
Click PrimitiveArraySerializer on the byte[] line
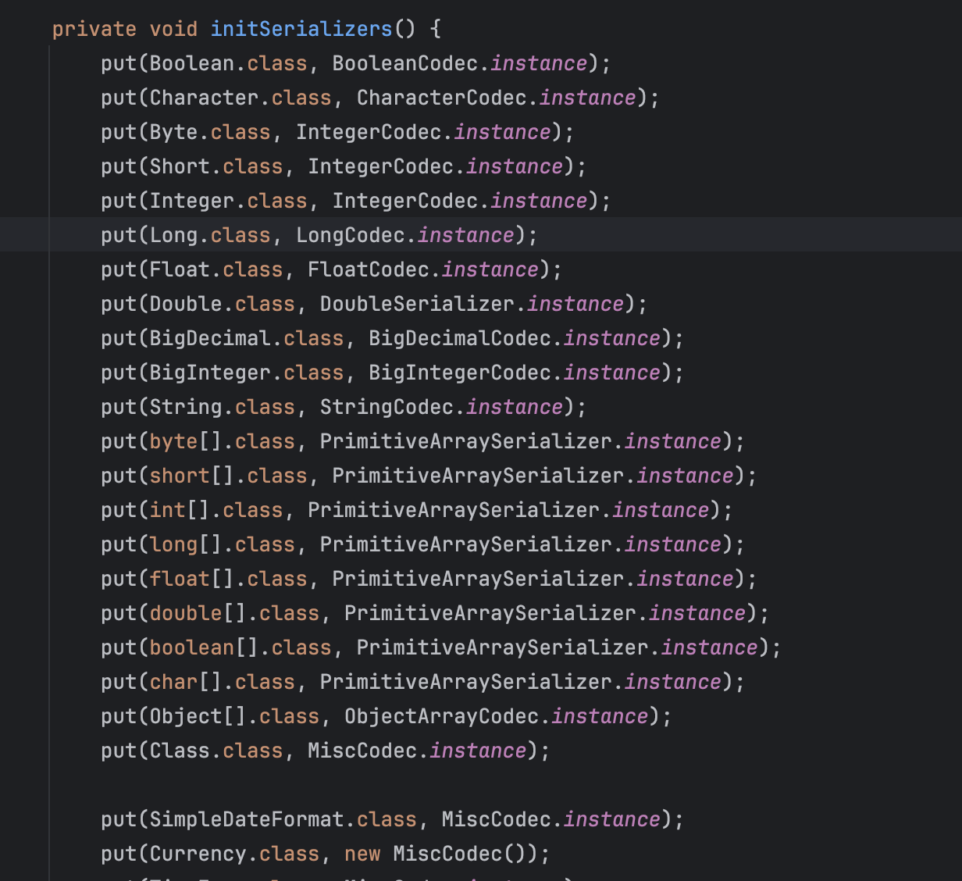click(x=465, y=442)
